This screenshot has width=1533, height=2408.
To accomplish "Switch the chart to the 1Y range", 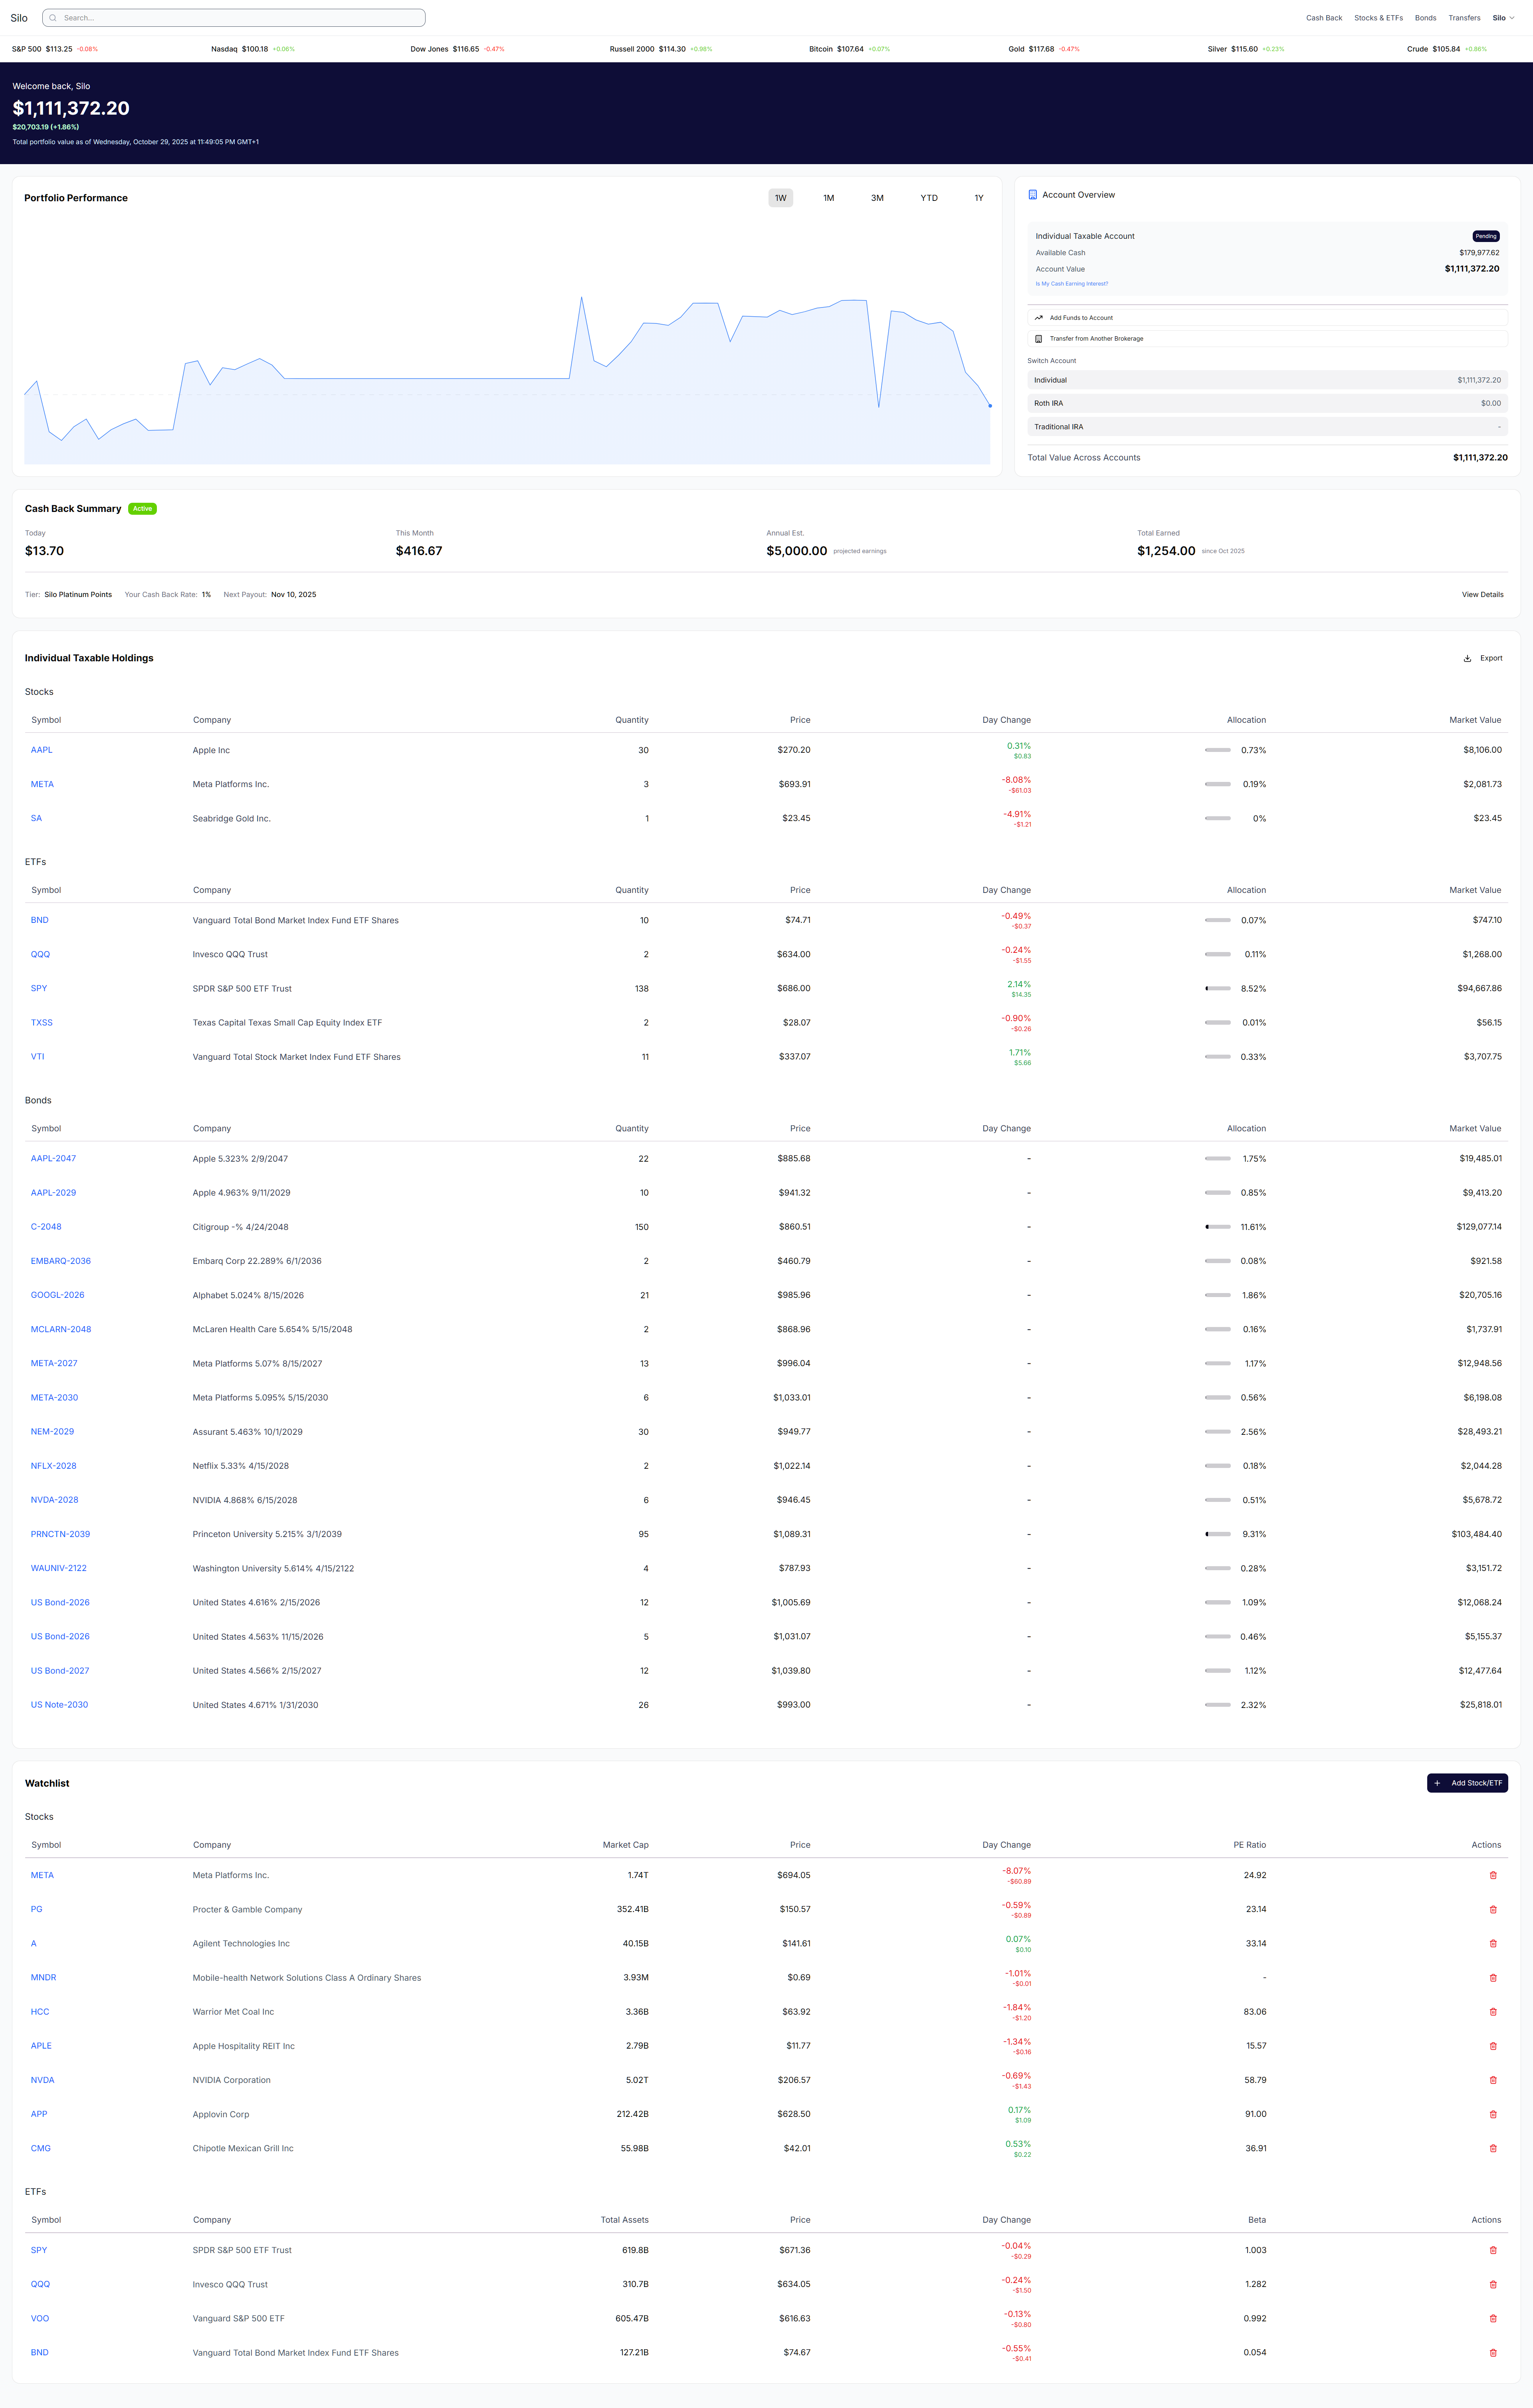I will (978, 198).
